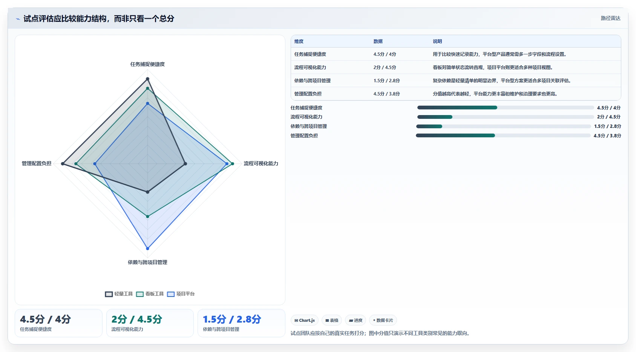Image resolution: width=636 pixels, height=352 pixels.
Task: Toggle the 看板工具 legend entry
Action: click(x=150, y=294)
